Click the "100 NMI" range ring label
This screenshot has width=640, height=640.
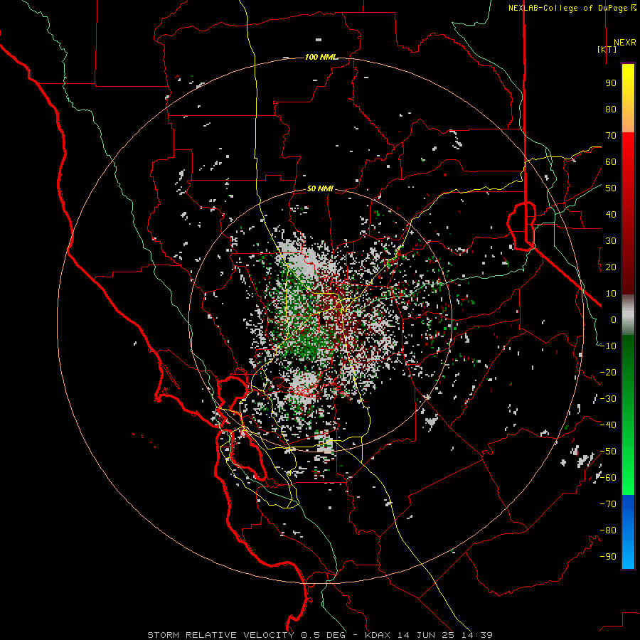(321, 57)
